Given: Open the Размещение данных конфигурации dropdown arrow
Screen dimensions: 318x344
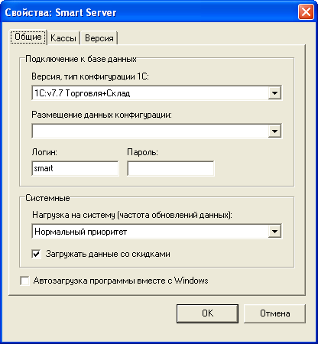Looking at the screenshot, I should click(x=274, y=131).
